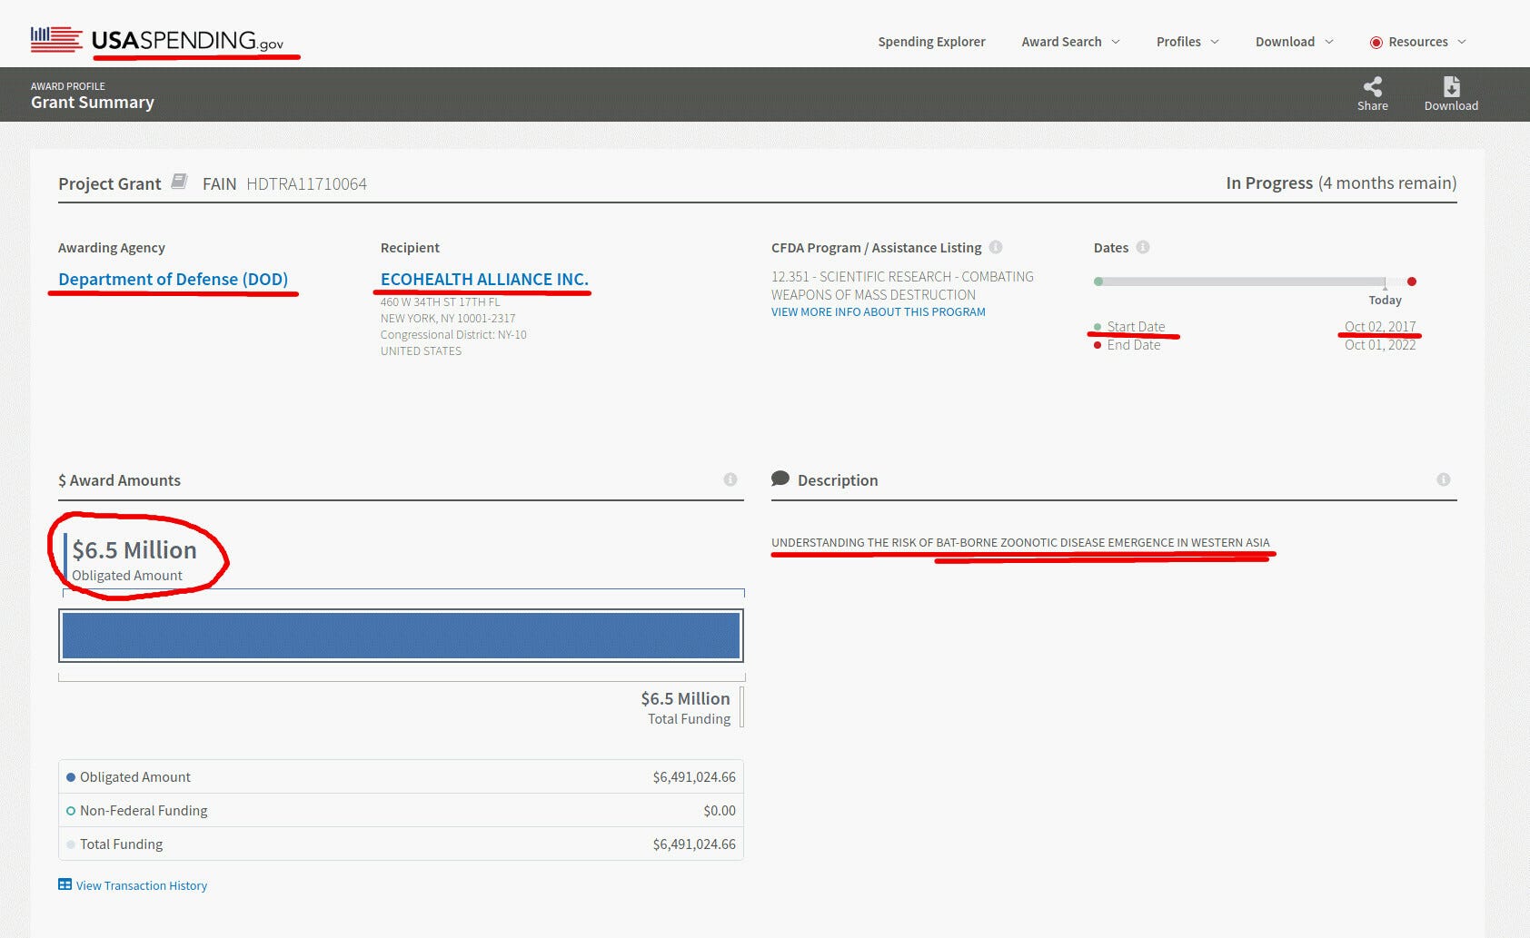This screenshot has height=938, width=1530.
Task: Click the green Start Date dot
Action: click(1098, 327)
